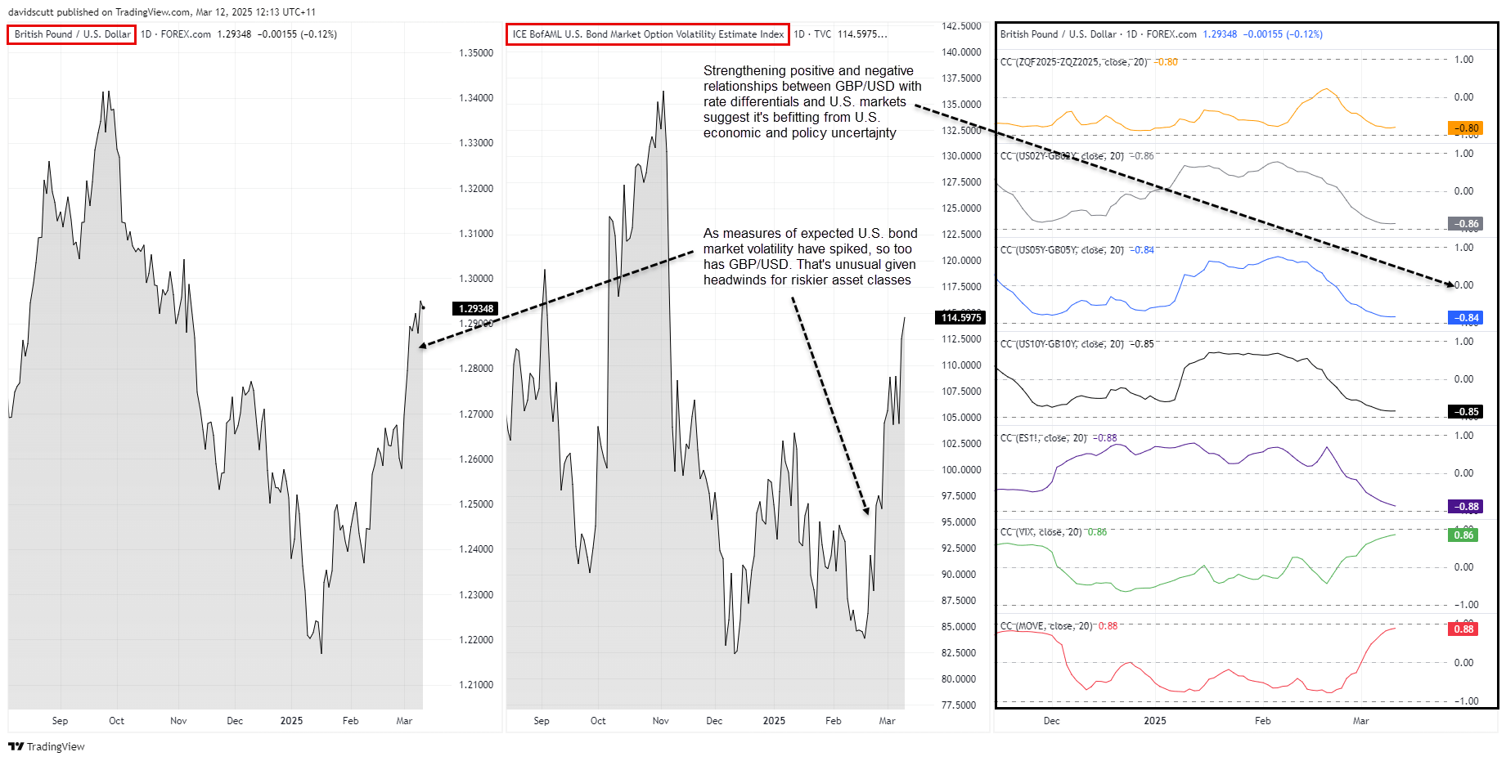The width and height of the screenshot is (1506, 761).
Task: Click Mar on the right correlation panel time axis
Action: [x=1361, y=721]
